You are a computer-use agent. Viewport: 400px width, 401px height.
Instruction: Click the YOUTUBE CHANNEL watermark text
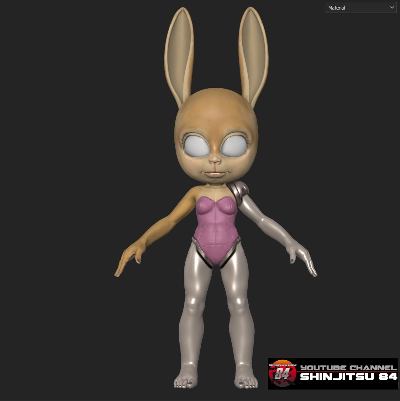tap(348, 368)
